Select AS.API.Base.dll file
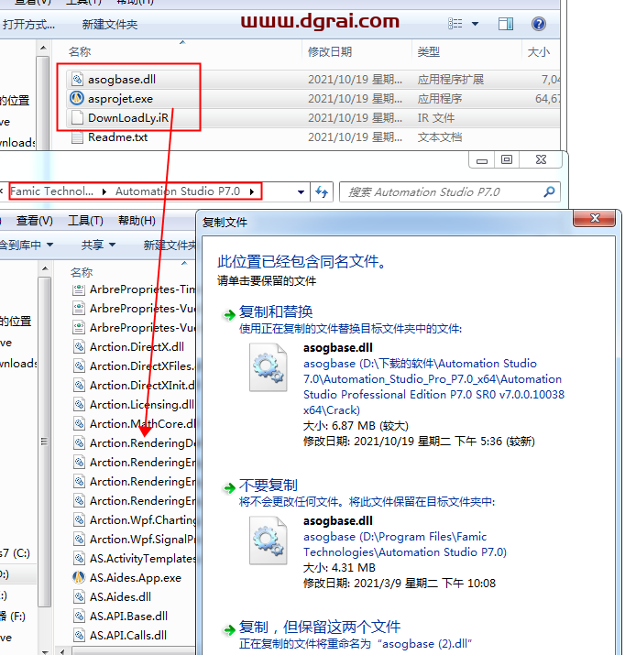This screenshot has width=636, height=655. [128, 616]
